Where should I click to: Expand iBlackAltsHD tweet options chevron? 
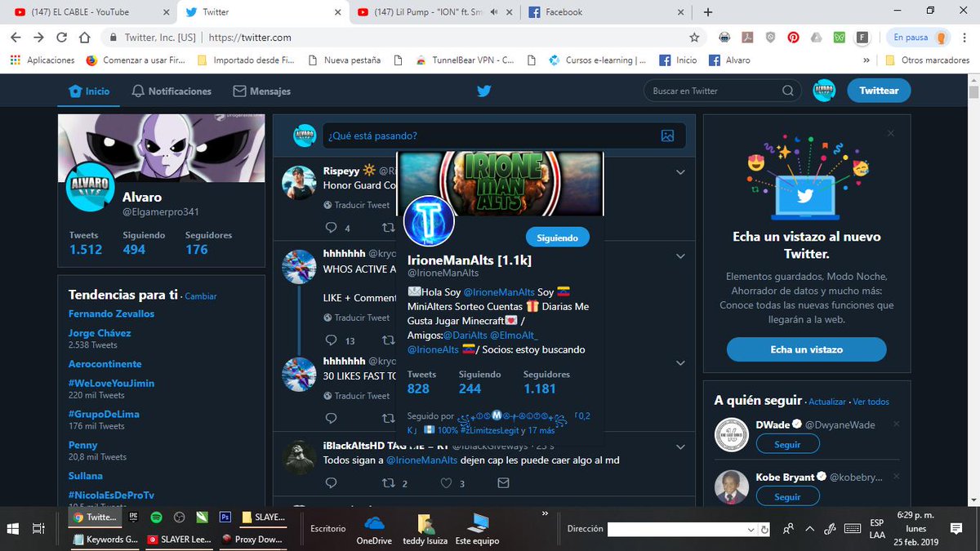(680, 447)
